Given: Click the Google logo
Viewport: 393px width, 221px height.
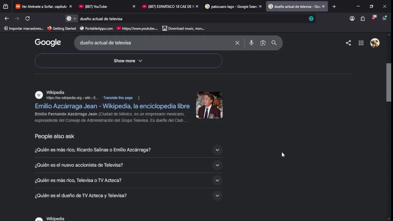Looking at the screenshot, I should [x=48, y=43].
